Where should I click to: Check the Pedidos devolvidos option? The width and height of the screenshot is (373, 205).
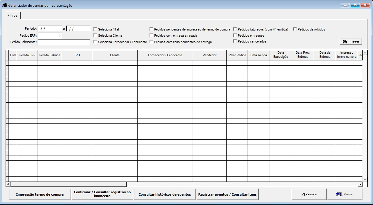point(295,29)
